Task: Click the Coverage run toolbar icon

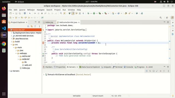Action: (x=100, y=13)
